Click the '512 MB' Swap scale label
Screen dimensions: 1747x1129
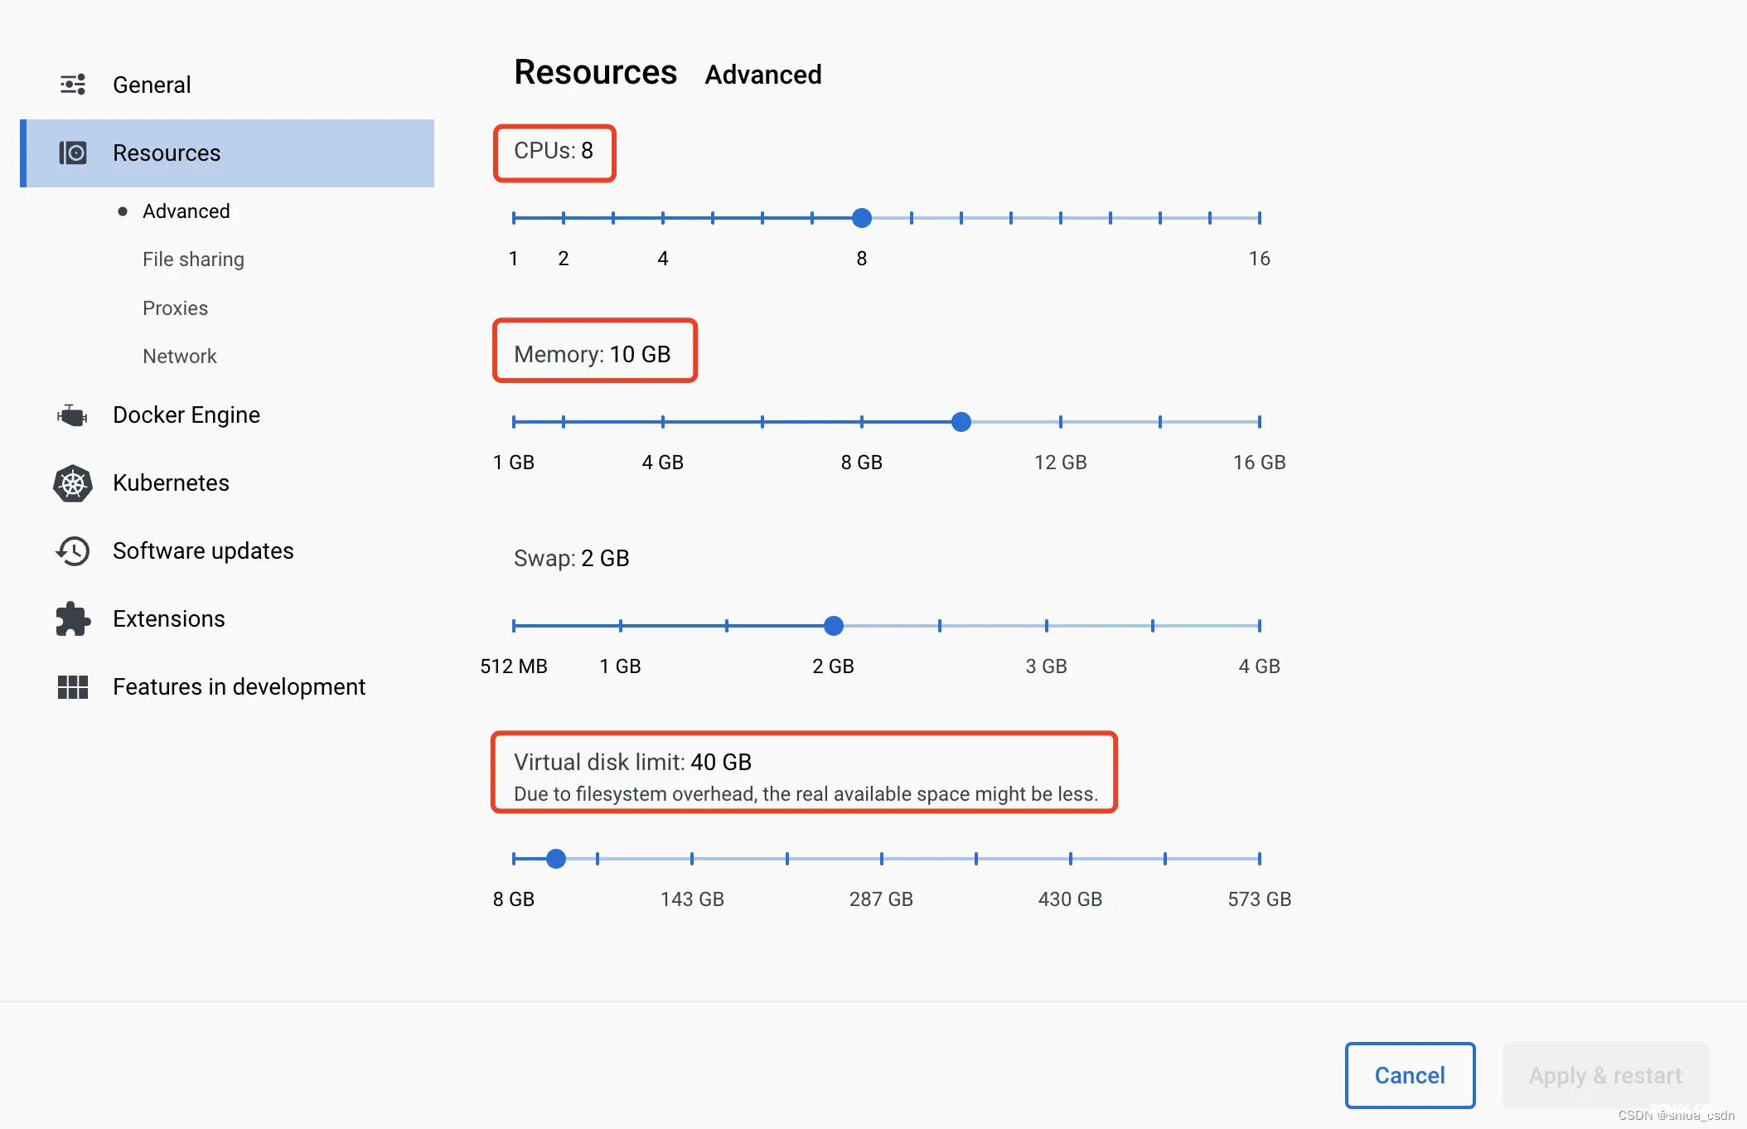pyautogui.click(x=514, y=666)
